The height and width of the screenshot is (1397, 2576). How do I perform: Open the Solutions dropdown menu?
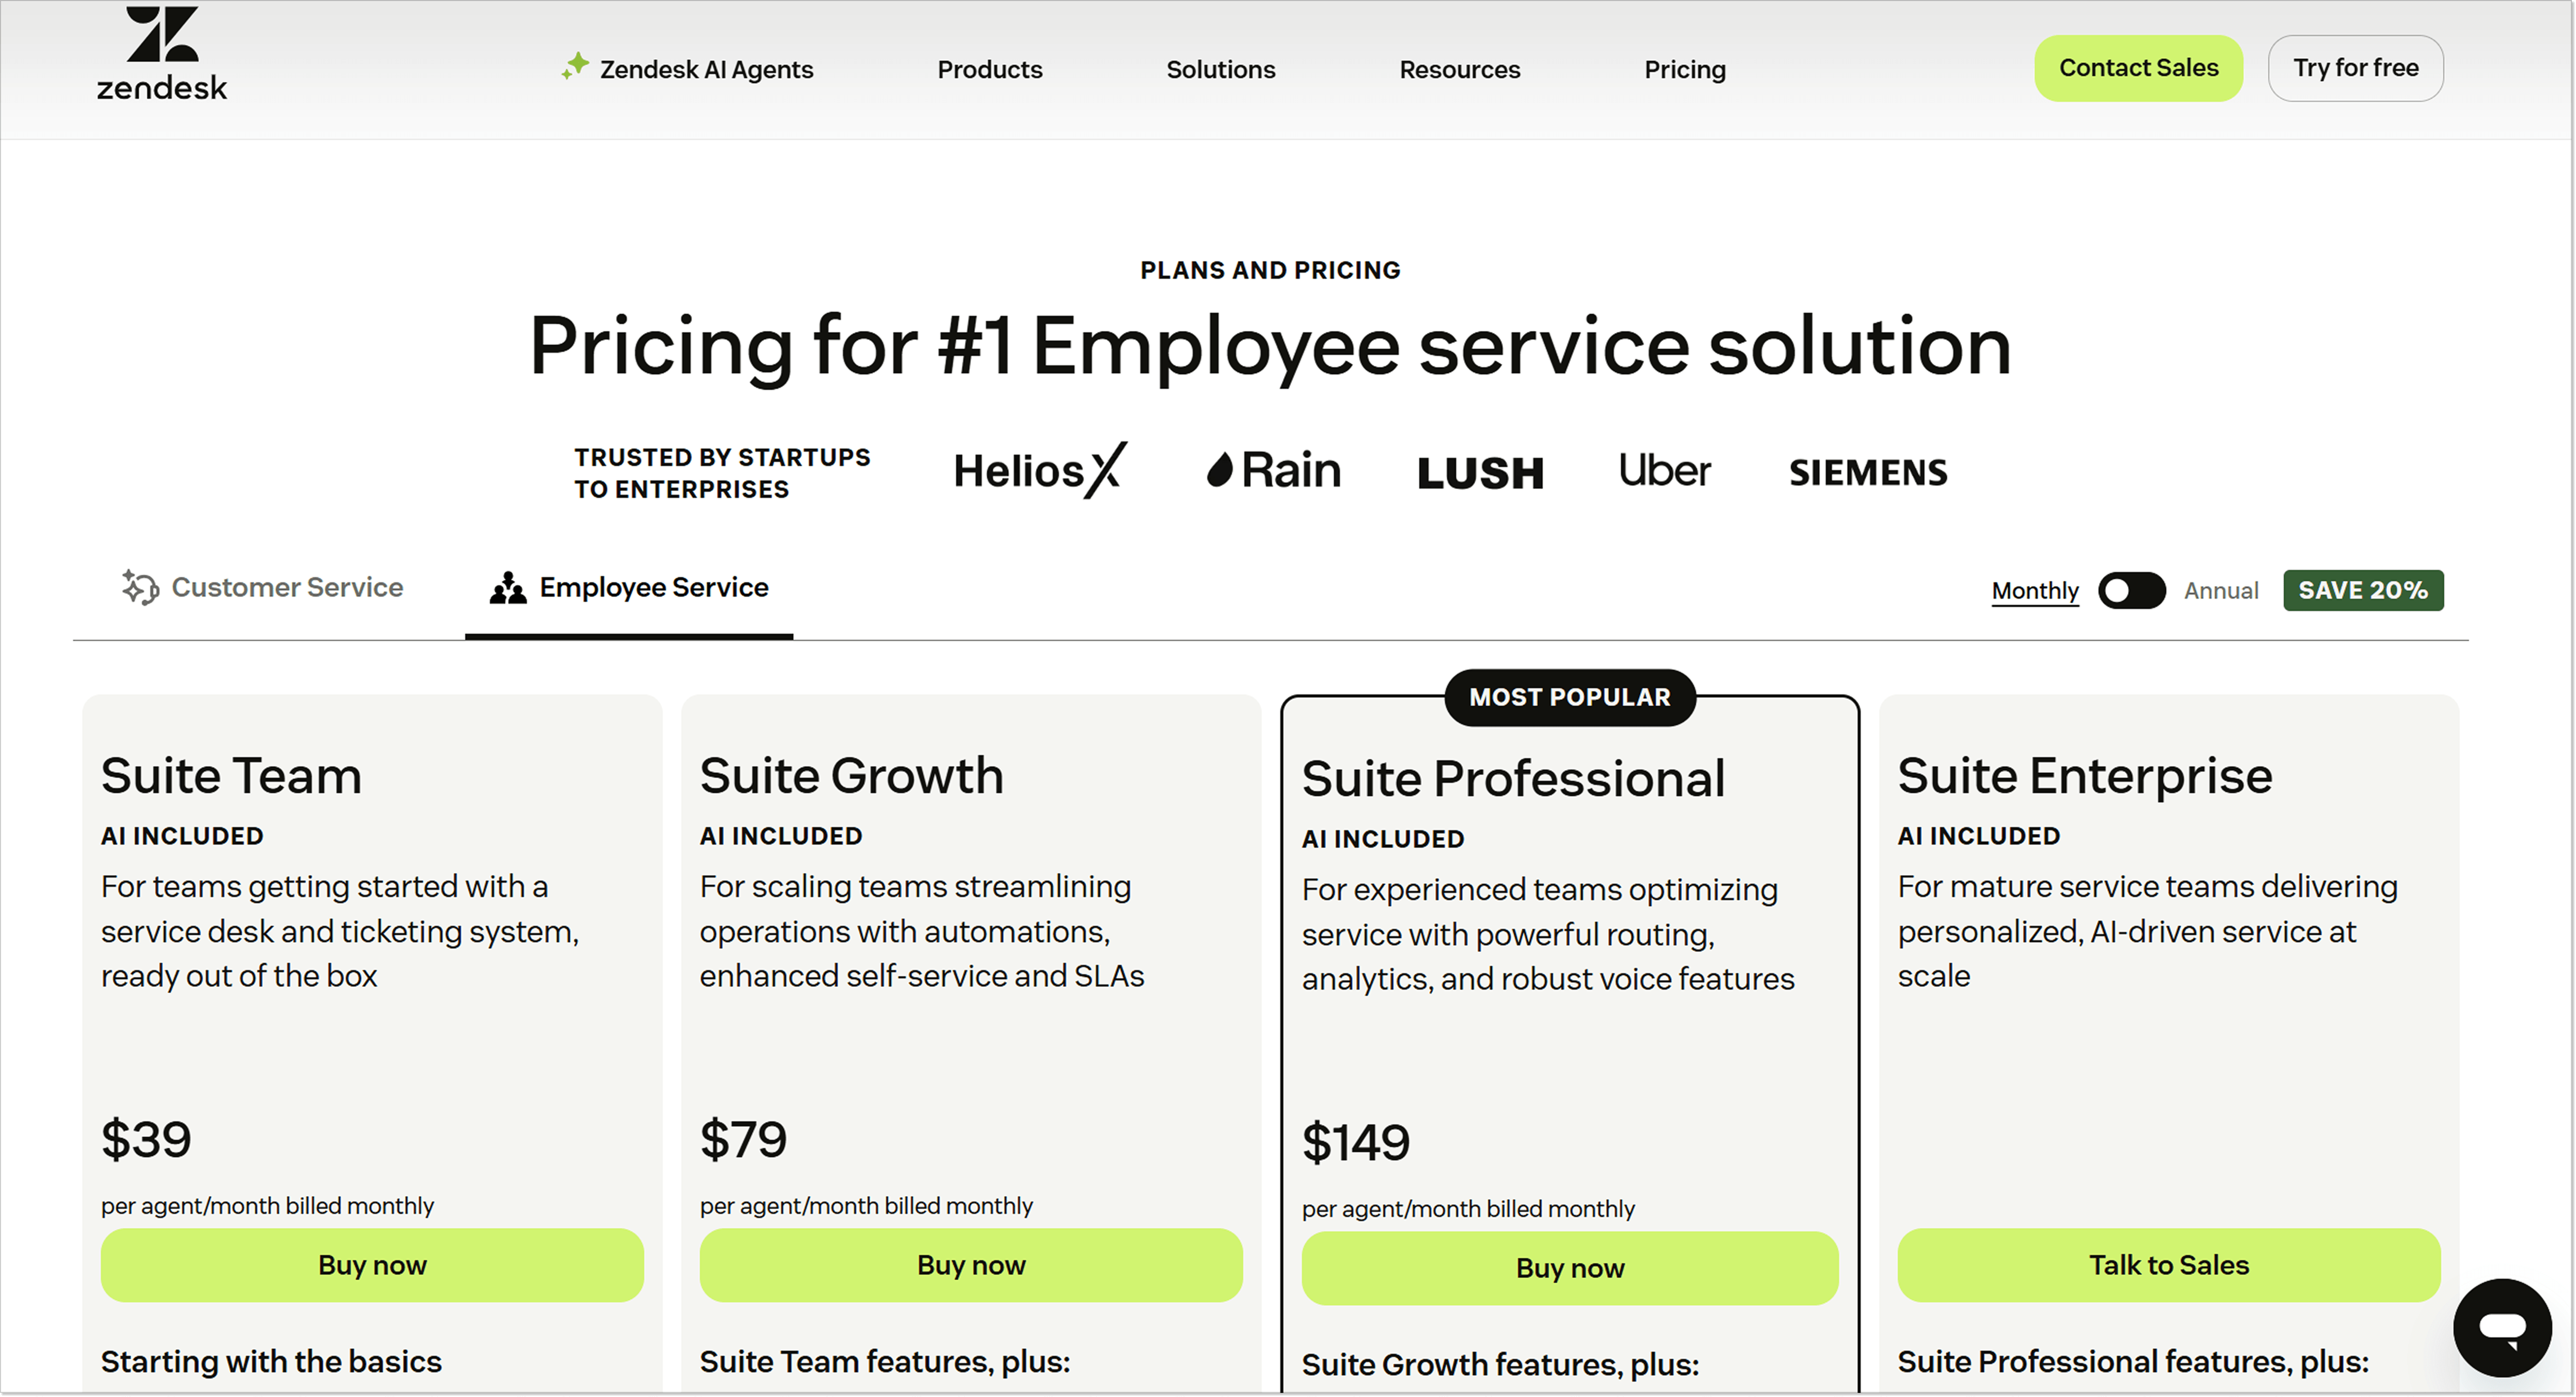coord(1220,69)
